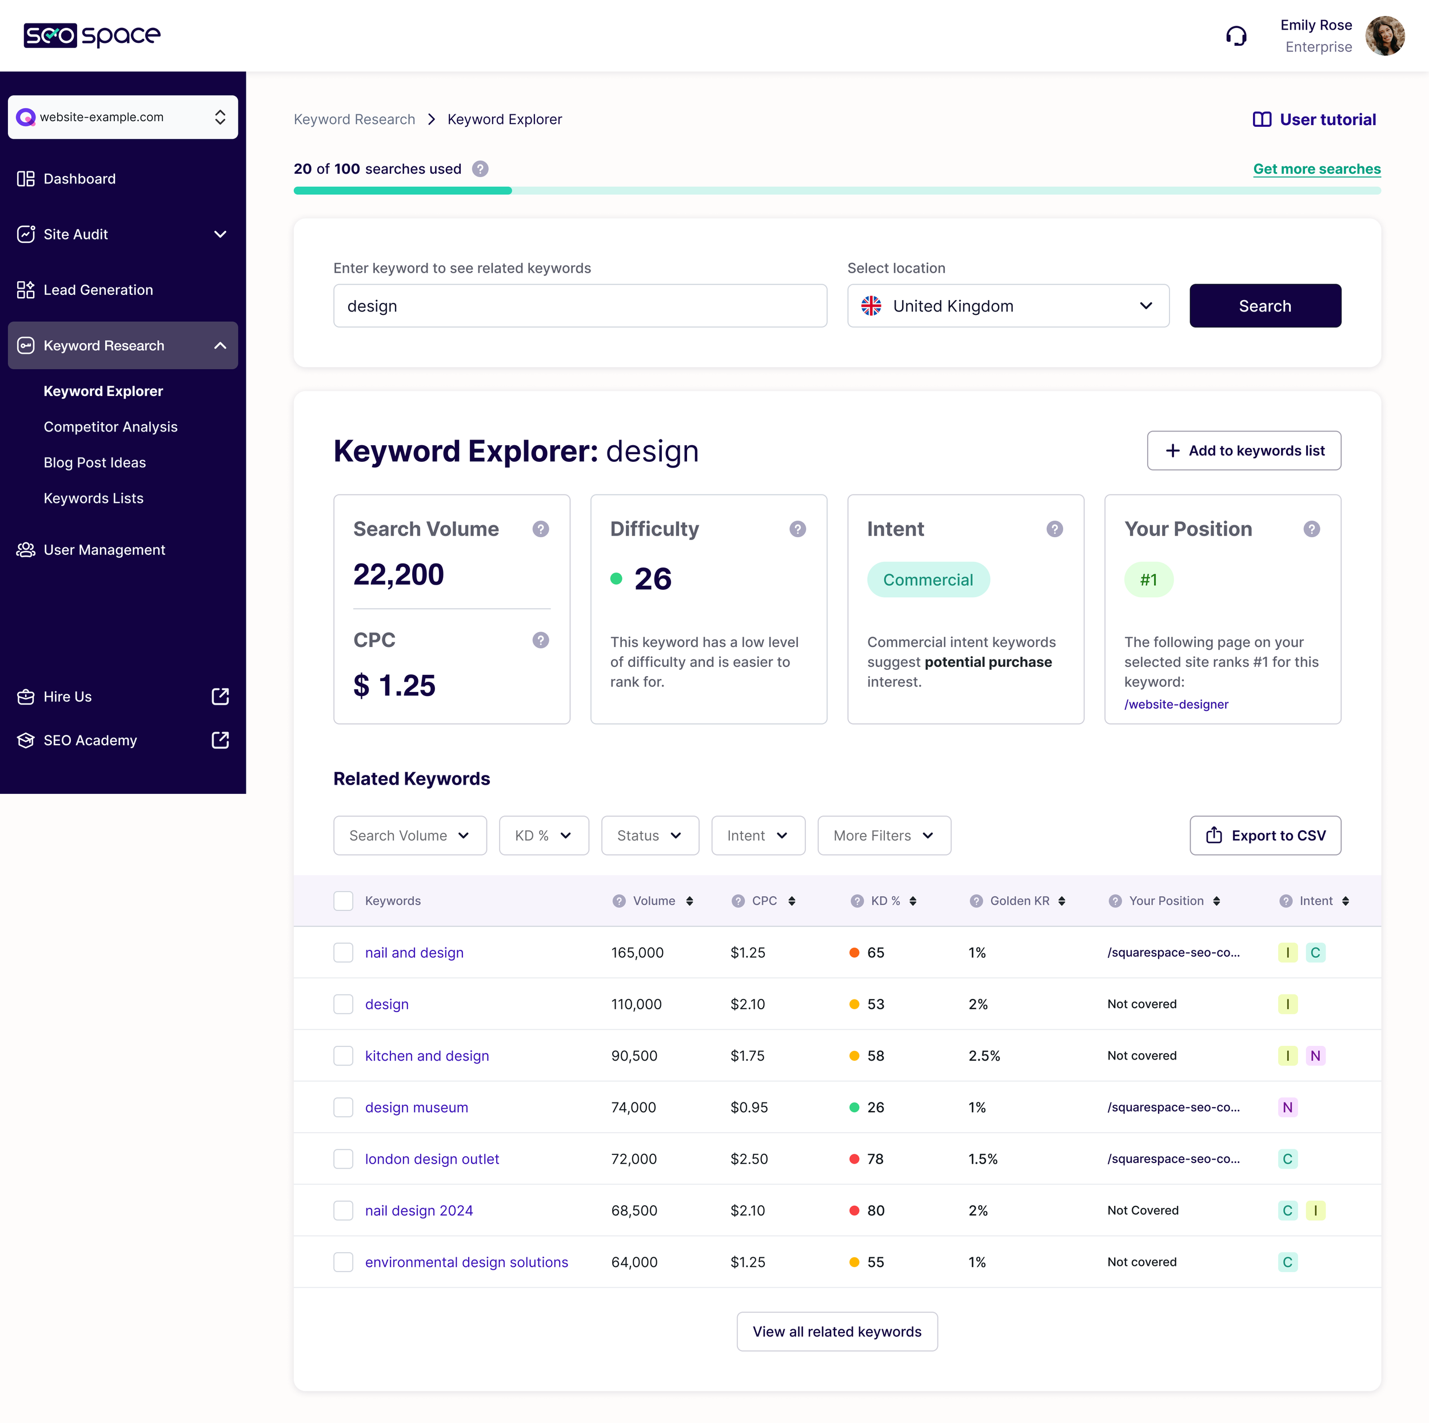Select the Dashboard icon in sidebar
Image resolution: width=1429 pixels, height=1423 pixels.
(x=26, y=178)
